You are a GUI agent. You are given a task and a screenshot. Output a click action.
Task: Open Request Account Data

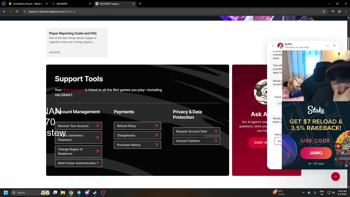(x=197, y=131)
